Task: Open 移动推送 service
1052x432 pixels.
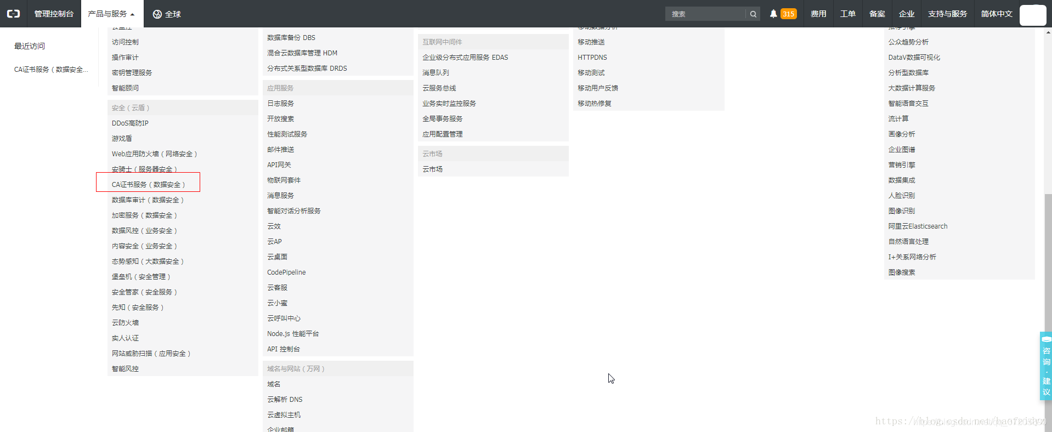Action: coord(591,42)
